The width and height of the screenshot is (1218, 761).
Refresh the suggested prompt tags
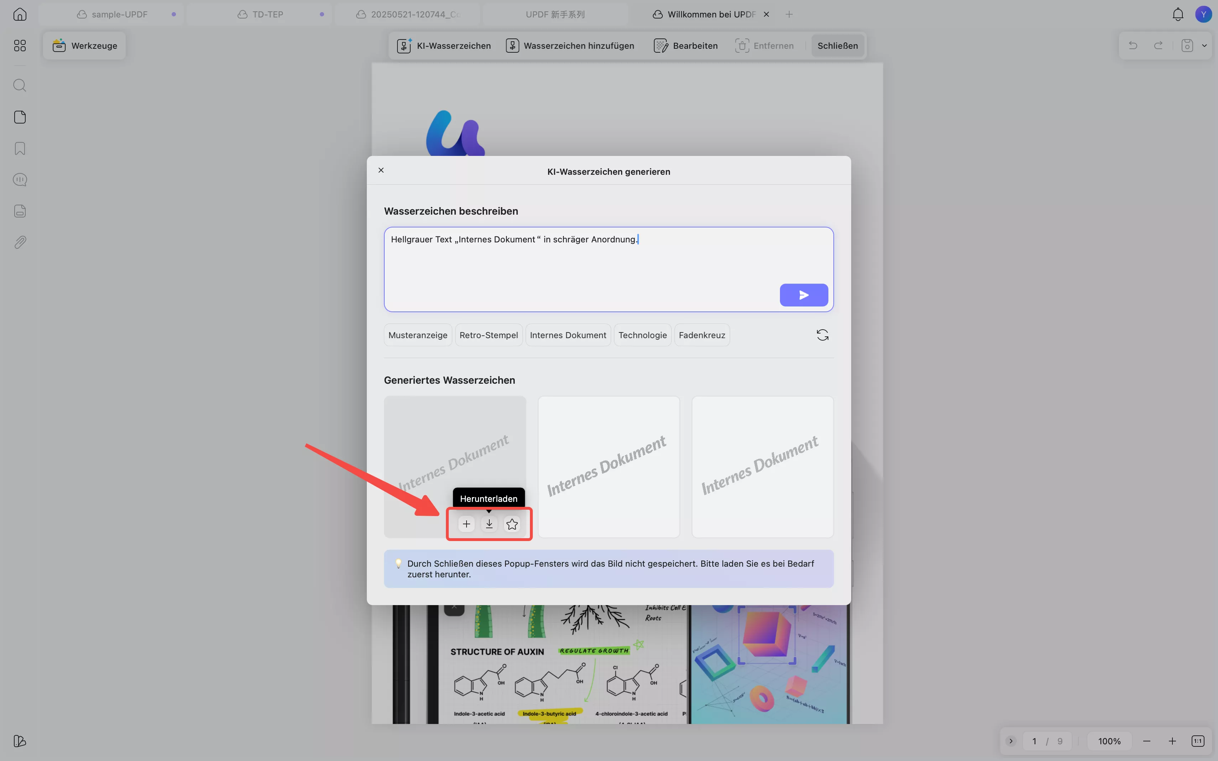click(x=822, y=335)
